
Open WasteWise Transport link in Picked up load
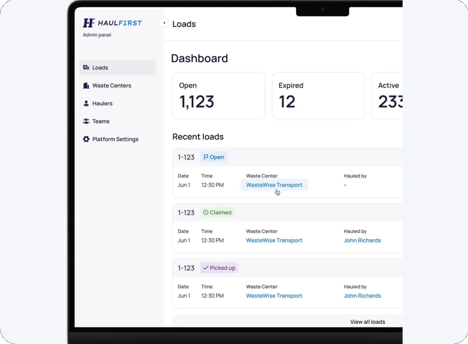274,296
